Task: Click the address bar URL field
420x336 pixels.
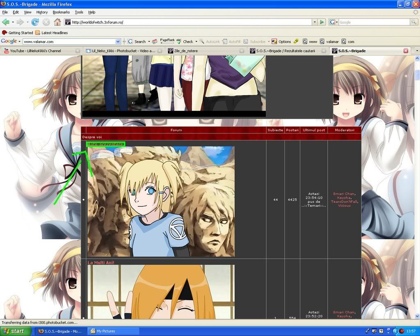Action: 191,22
